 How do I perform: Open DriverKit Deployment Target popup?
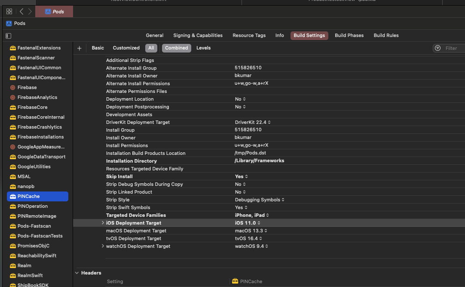253,122
